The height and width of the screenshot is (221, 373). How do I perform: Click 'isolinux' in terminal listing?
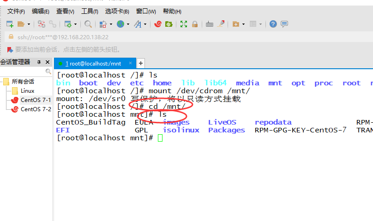click(181, 130)
